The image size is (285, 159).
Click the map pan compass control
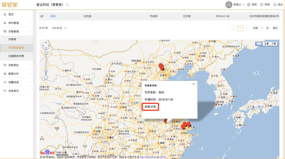pyautogui.click(x=46, y=46)
